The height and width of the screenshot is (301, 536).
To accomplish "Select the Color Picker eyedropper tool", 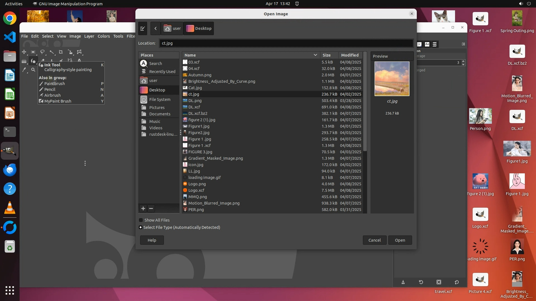I will point(24,70).
